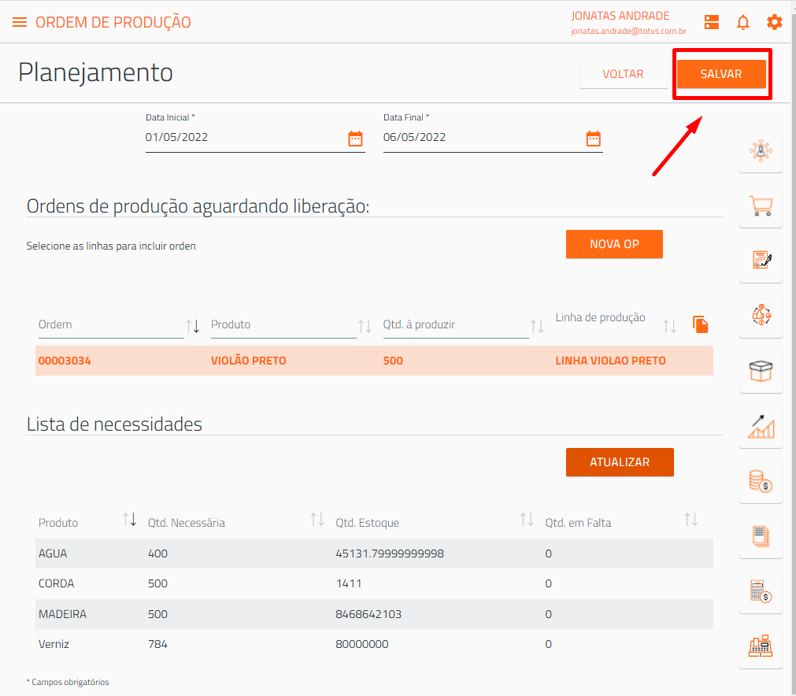Open the person network sidebar icon
Image resolution: width=796 pixels, height=696 pixels.
[x=761, y=151]
